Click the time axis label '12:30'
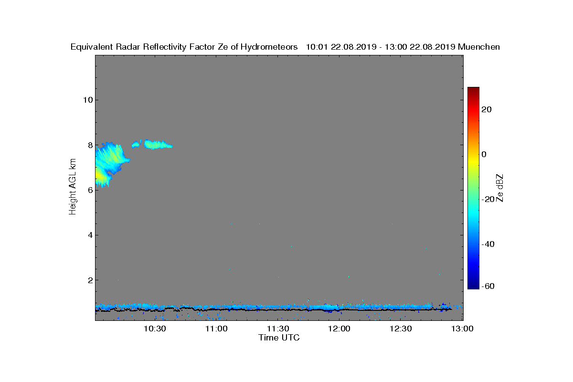 coord(401,329)
